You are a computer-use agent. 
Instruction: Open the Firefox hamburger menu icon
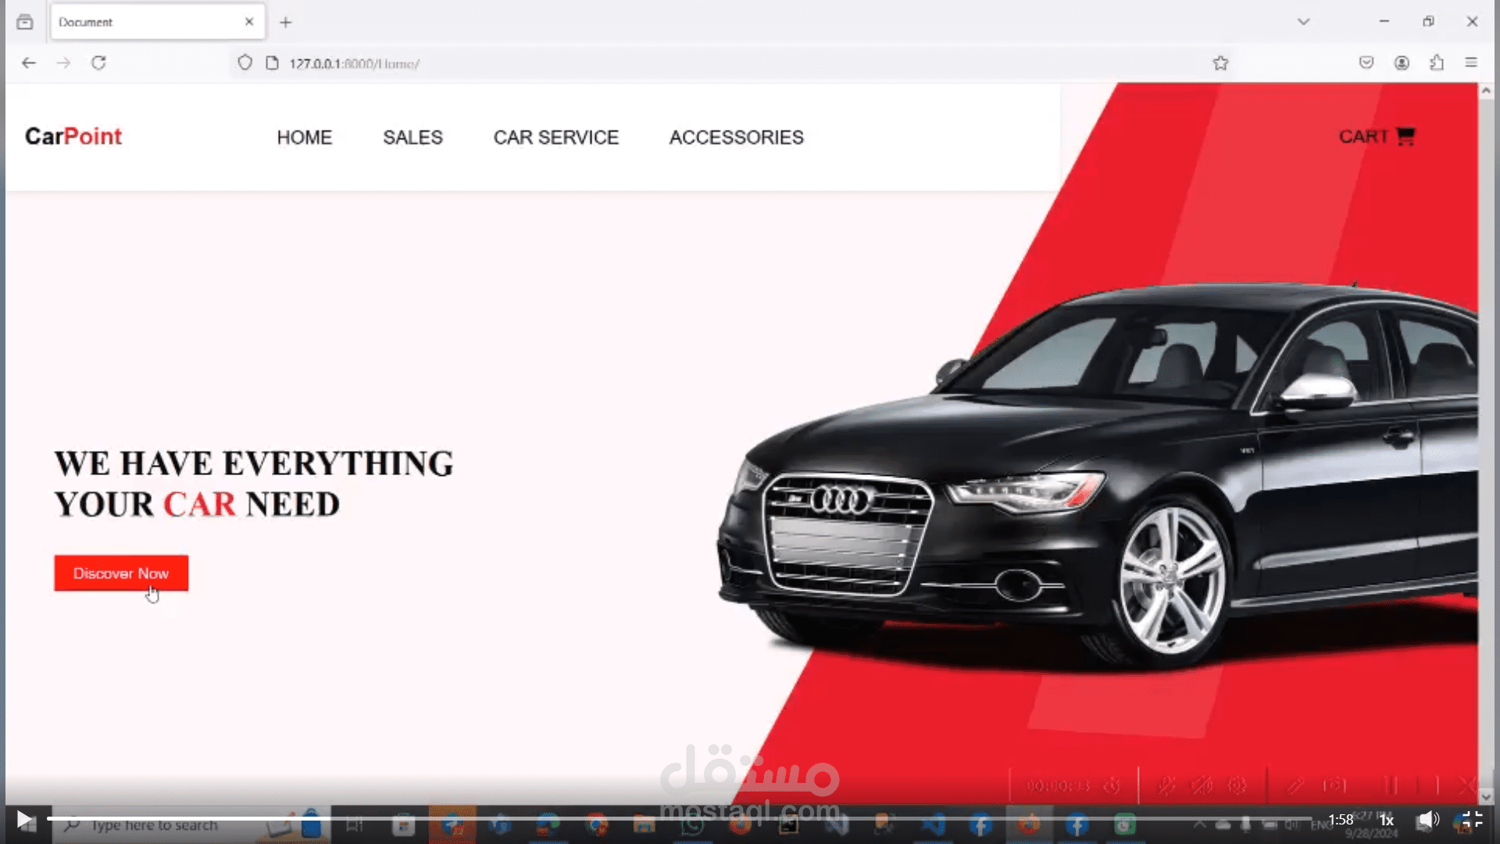pyautogui.click(x=1473, y=63)
